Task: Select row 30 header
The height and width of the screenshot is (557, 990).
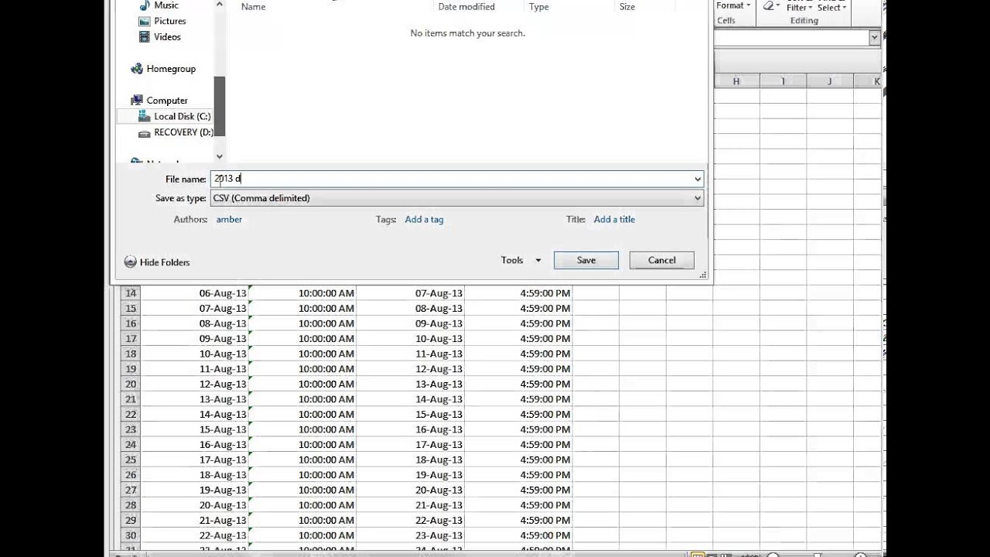Action: point(130,535)
